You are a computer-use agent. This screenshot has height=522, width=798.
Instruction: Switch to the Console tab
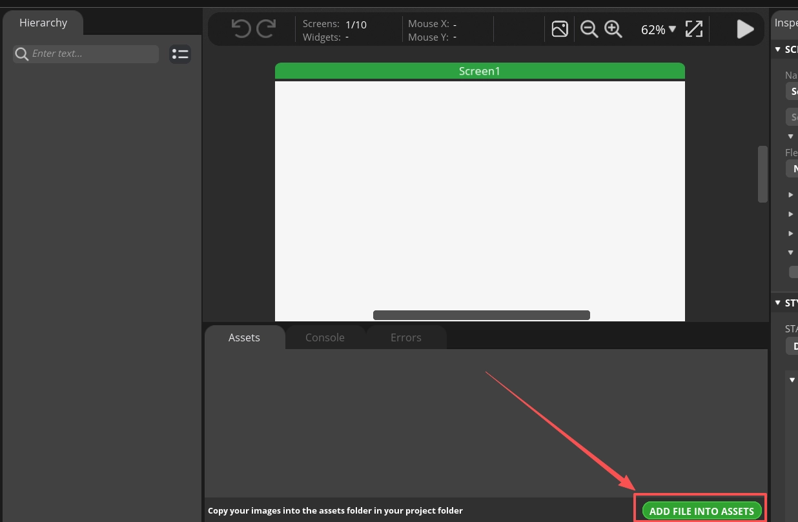(325, 337)
